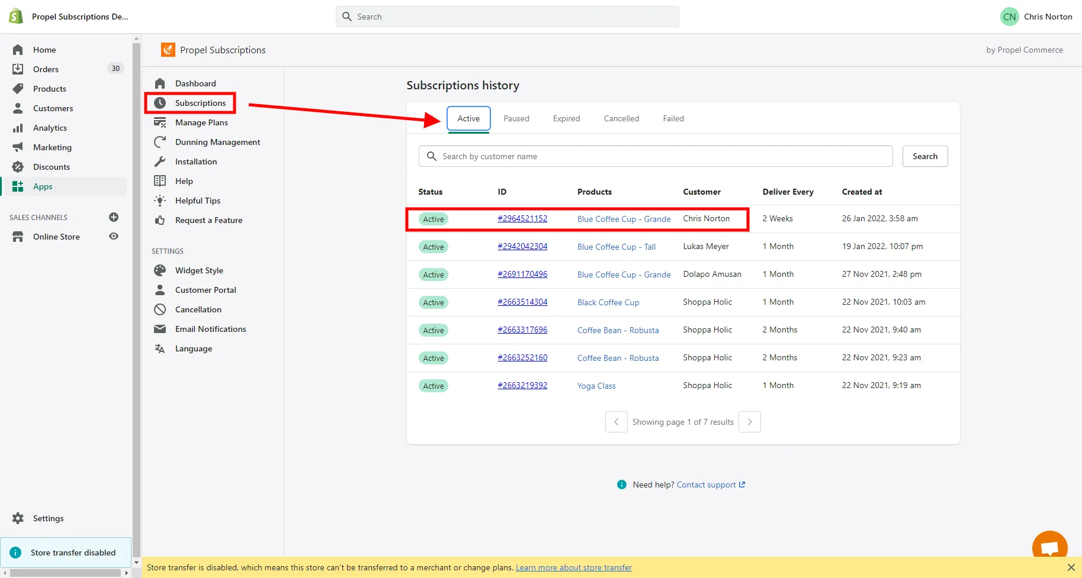Image resolution: width=1082 pixels, height=578 pixels.
Task: Click the Cancellation prohibited icon
Action: click(x=160, y=309)
